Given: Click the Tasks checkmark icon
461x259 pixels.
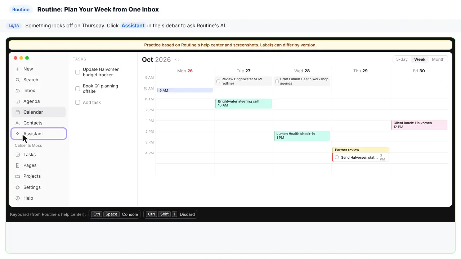Looking at the screenshot, I should click(x=18, y=155).
